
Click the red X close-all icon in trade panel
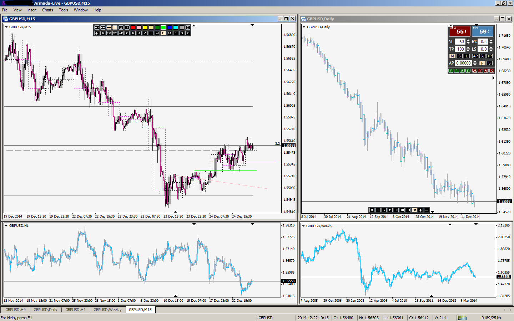[492, 71]
